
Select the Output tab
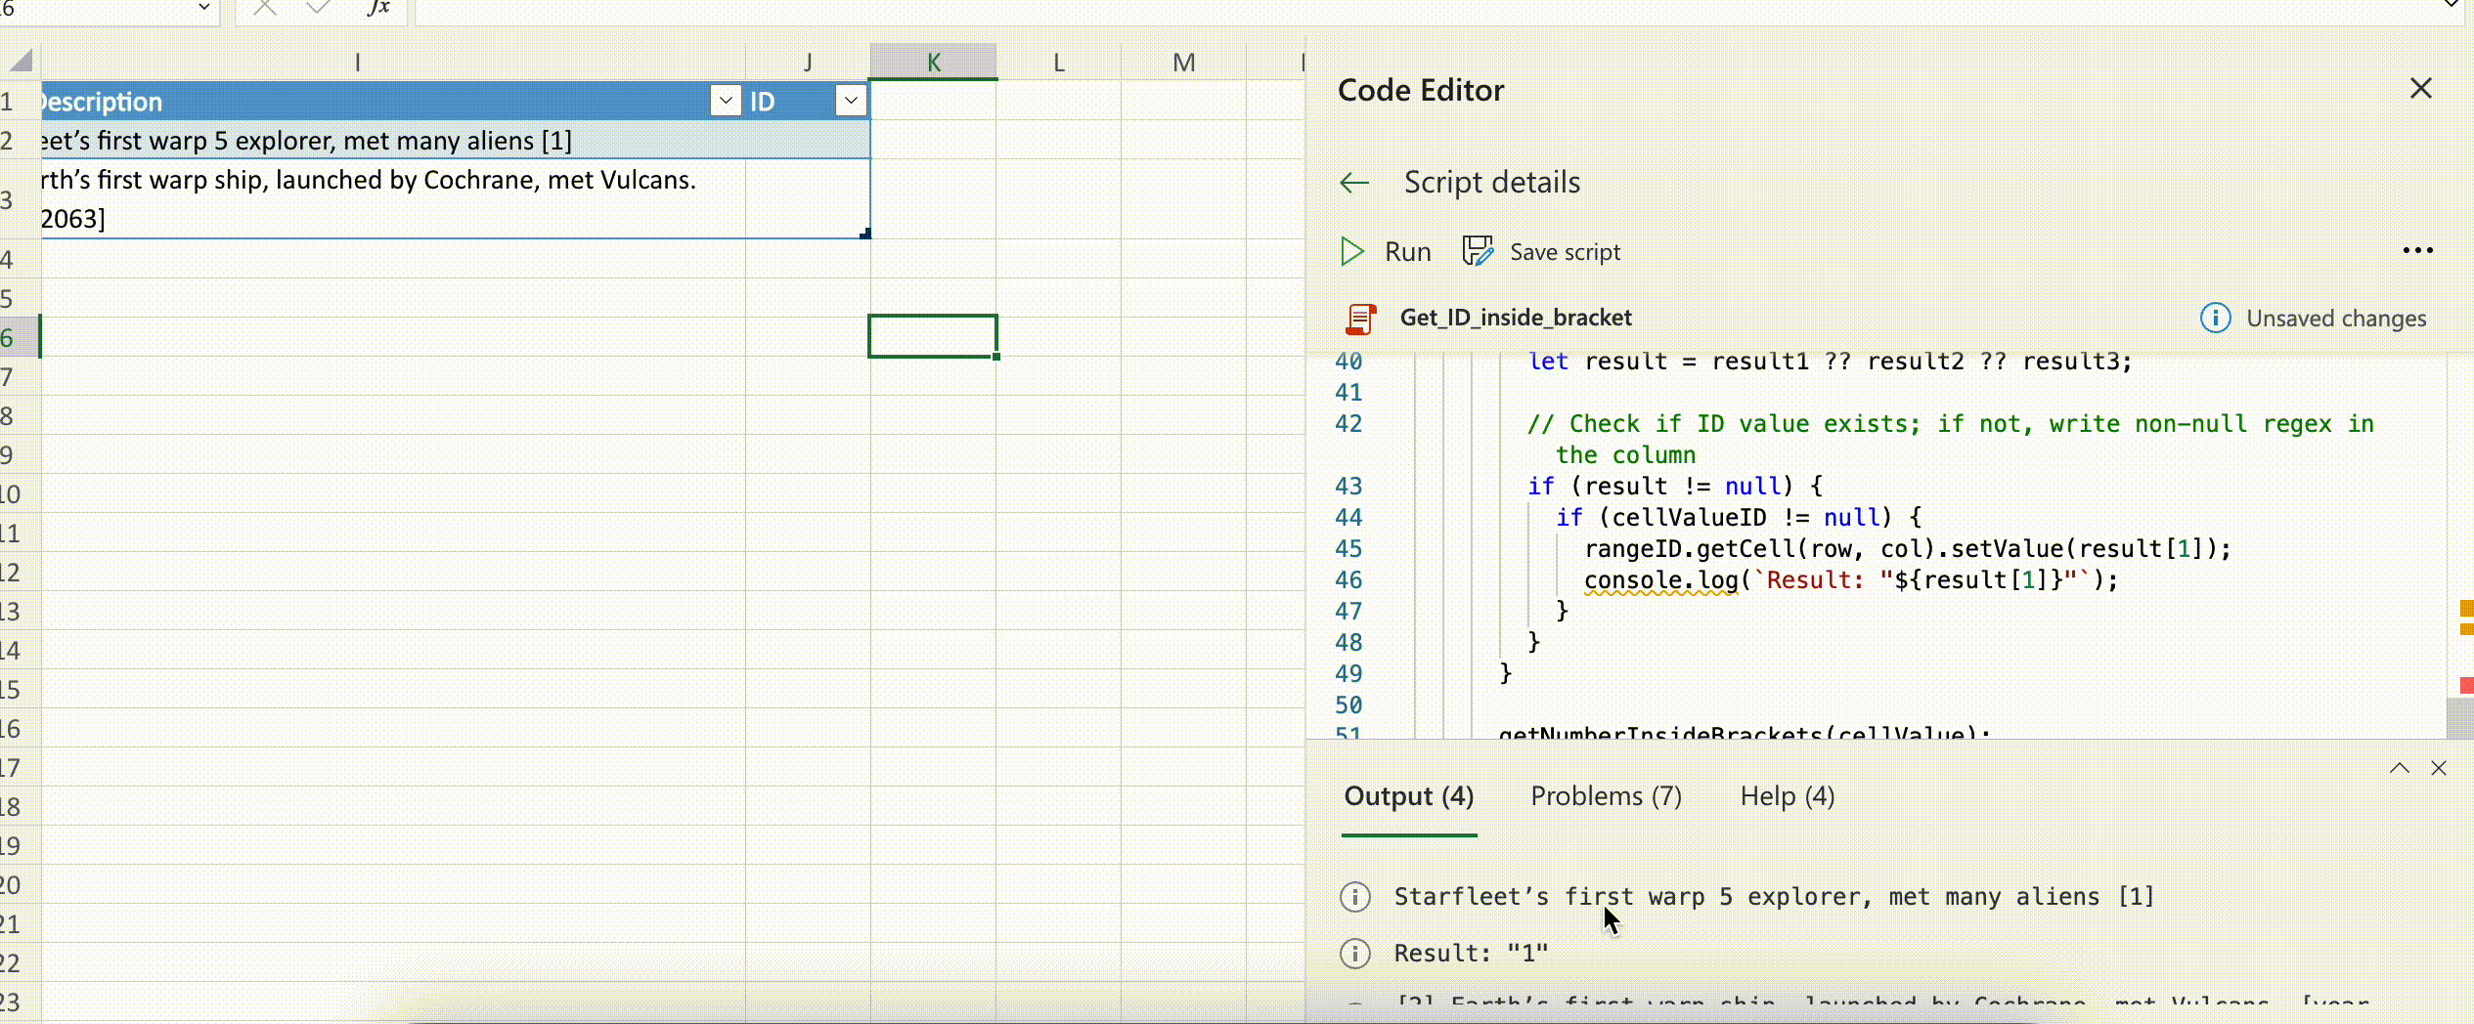1407,795
